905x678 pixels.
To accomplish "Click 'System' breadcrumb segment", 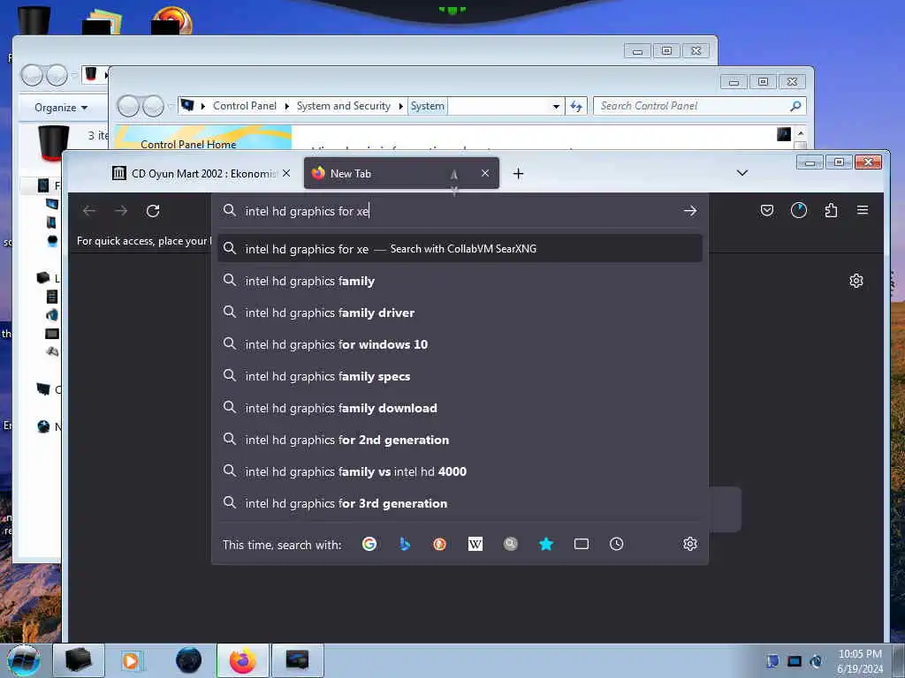I will pyautogui.click(x=427, y=106).
